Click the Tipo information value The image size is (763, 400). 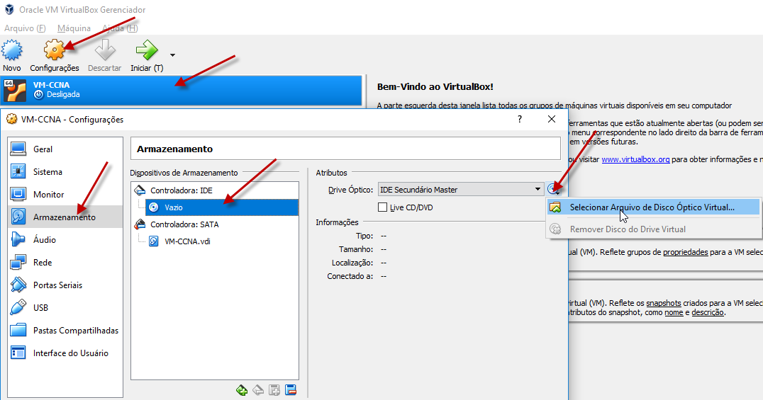pos(384,236)
